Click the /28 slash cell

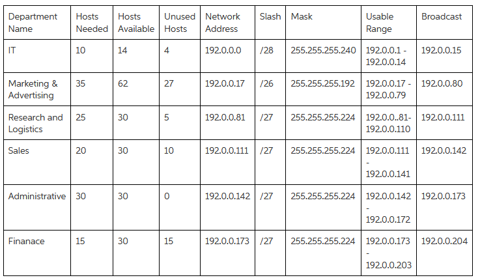[266, 50]
